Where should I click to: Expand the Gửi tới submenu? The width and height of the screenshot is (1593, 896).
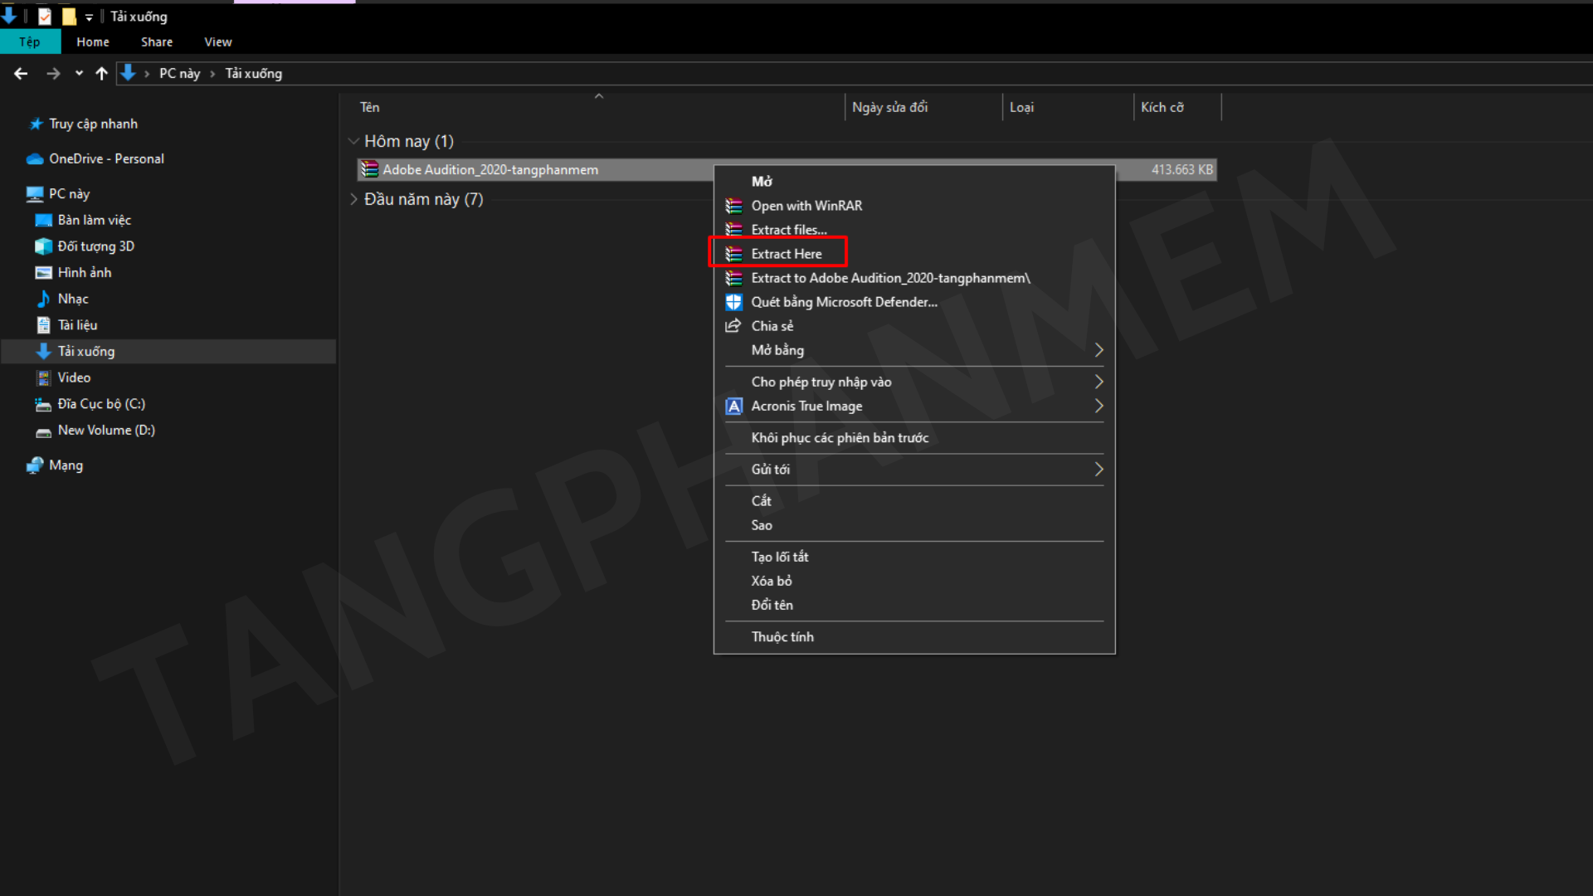(x=1099, y=470)
